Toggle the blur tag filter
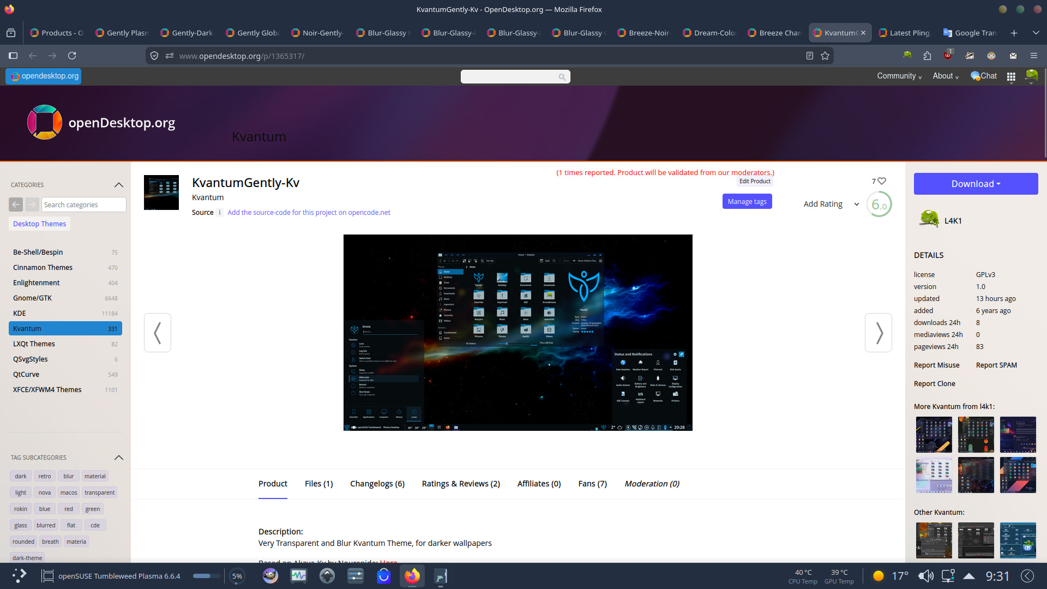 tap(68, 476)
